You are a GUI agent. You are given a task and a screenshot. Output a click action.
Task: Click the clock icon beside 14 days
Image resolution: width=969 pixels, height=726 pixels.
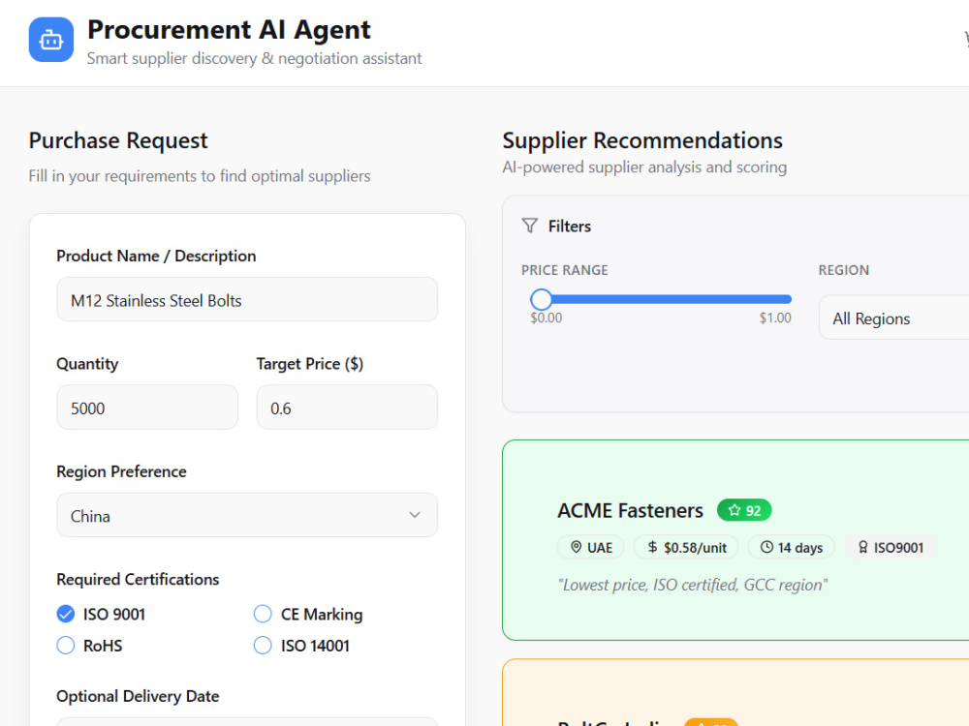[766, 547]
